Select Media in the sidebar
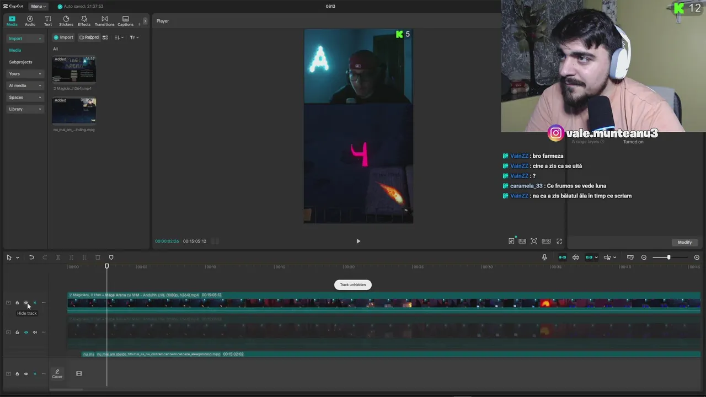Image resolution: width=706 pixels, height=397 pixels. pyautogui.click(x=15, y=50)
